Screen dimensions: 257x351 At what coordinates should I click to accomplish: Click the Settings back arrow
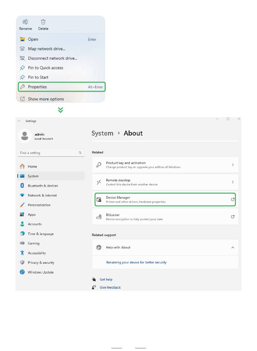coord(19,121)
